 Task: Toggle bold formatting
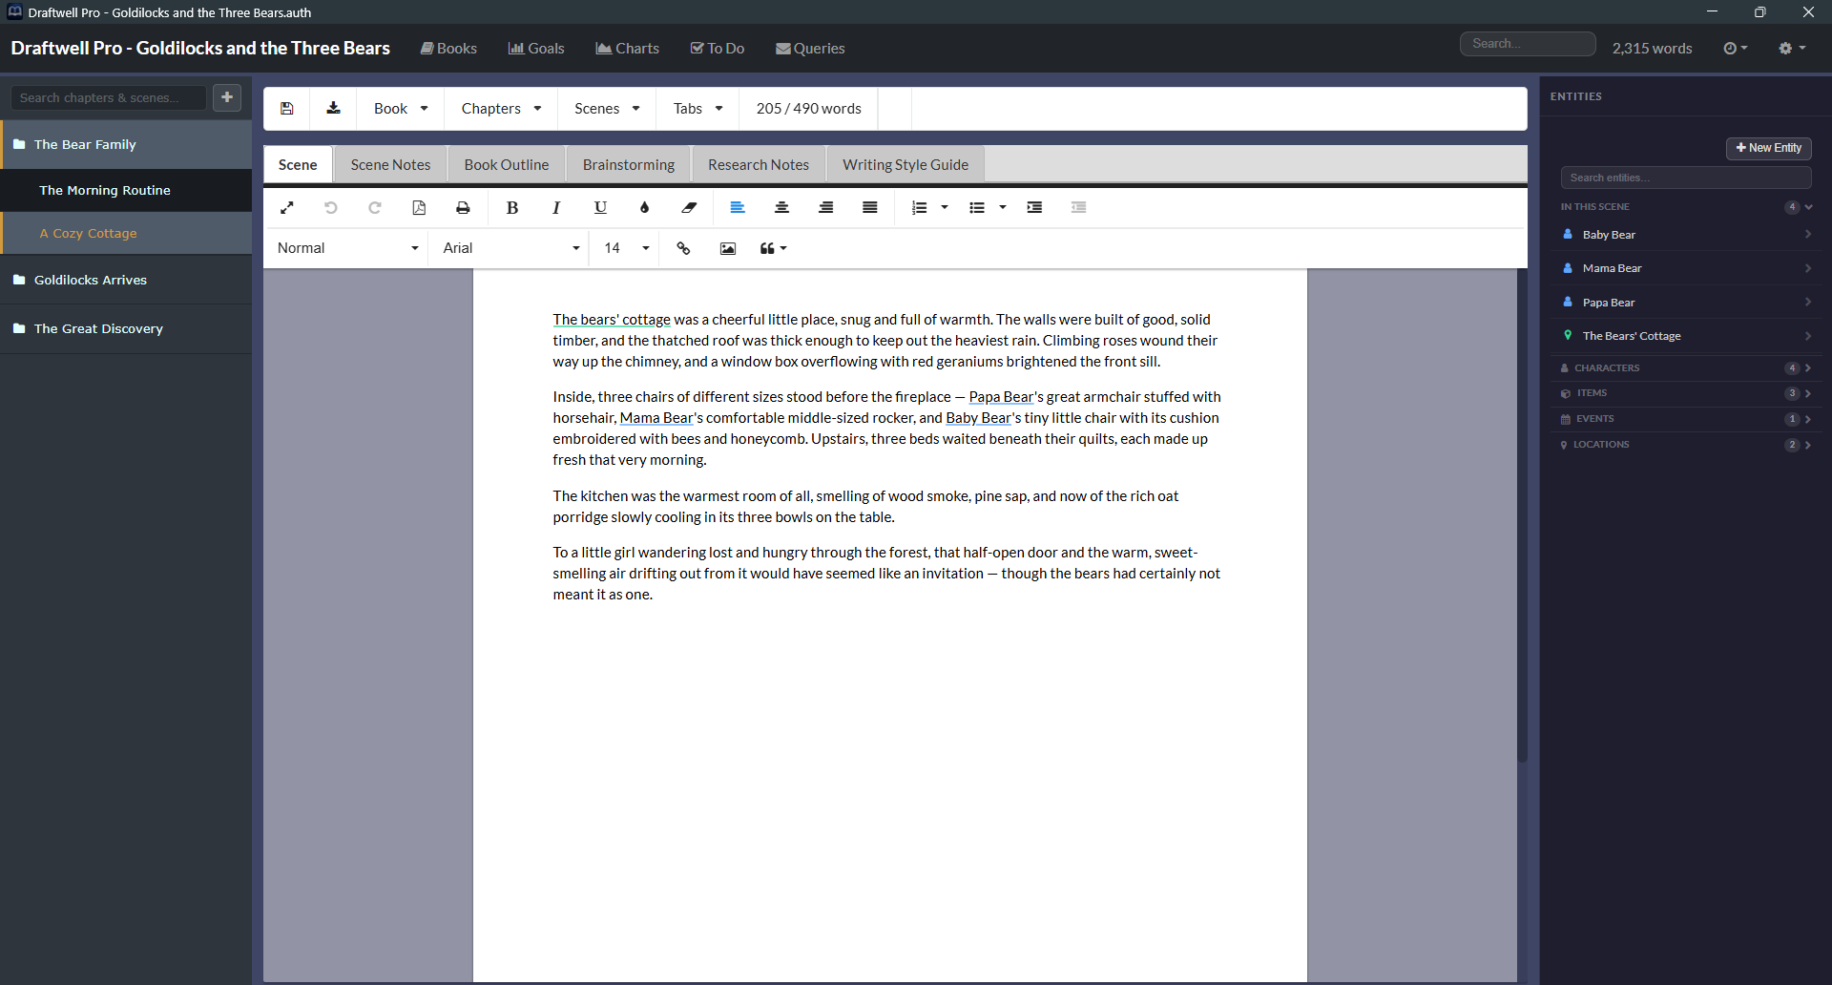point(512,207)
